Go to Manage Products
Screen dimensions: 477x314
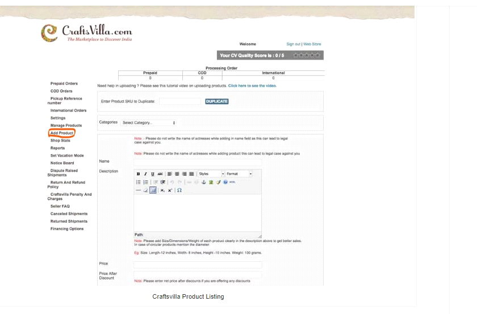click(x=66, y=125)
